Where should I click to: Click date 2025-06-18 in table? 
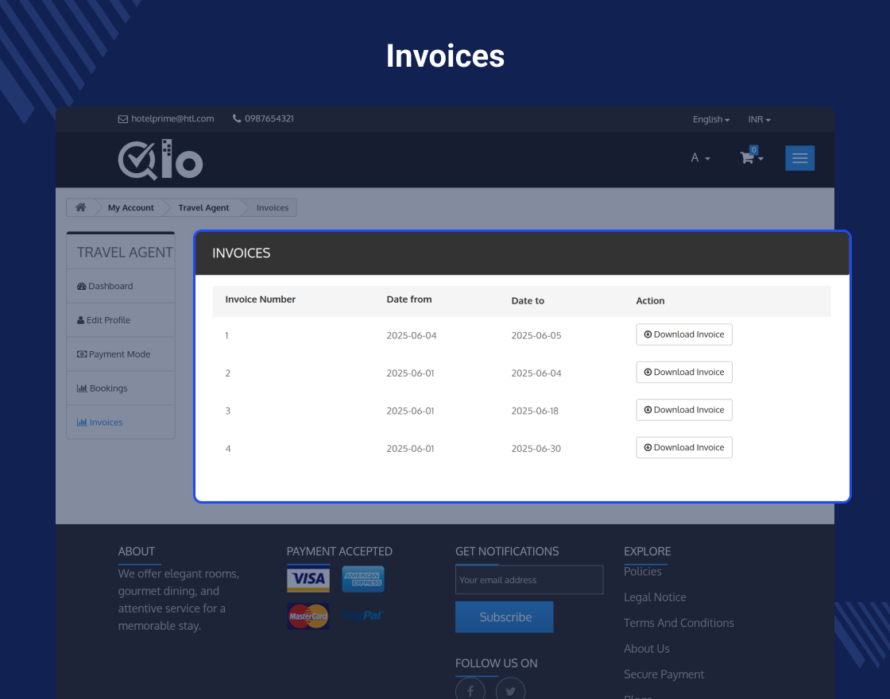535,411
